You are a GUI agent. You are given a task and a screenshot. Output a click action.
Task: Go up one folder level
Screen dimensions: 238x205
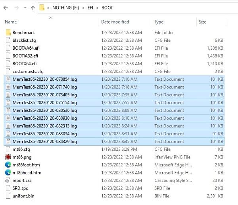click(x=33, y=8)
